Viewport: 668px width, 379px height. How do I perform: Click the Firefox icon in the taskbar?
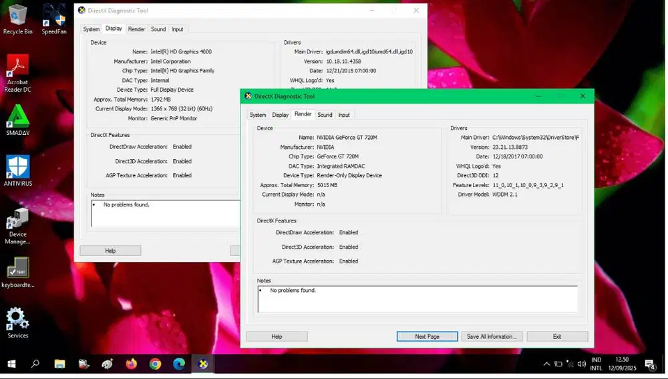(131, 364)
